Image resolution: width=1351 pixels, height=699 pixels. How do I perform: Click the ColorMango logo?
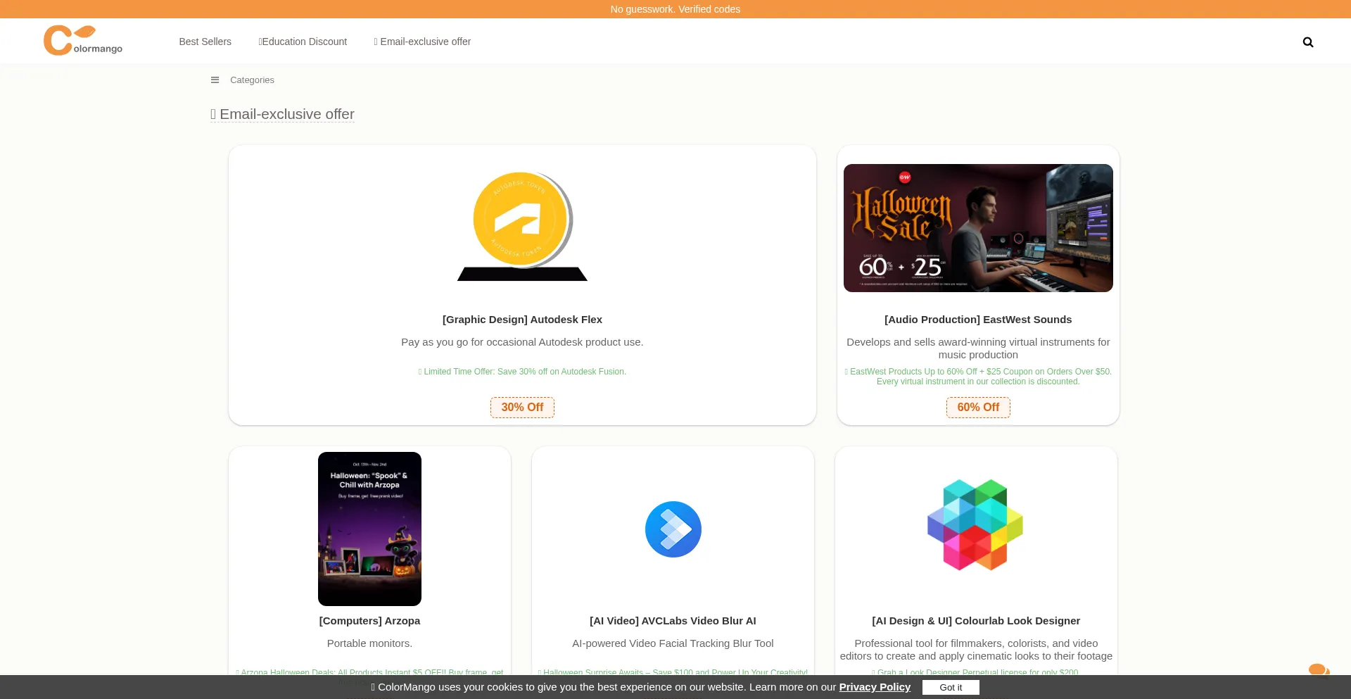pos(83,41)
